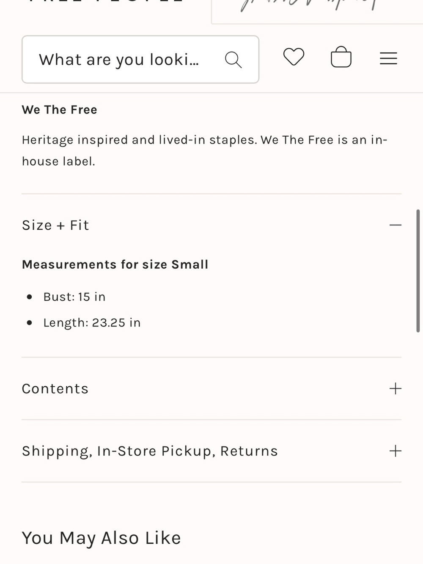This screenshot has width=423, height=564.
Task: Expand the Contents section header
Action: point(211,388)
